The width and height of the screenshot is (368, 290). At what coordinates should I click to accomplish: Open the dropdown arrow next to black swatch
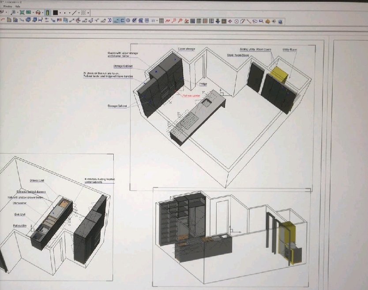[60, 13]
